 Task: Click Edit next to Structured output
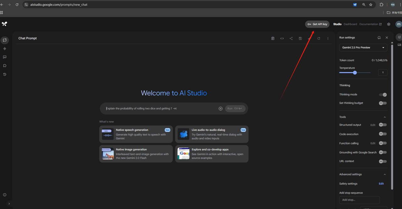pyautogui.click(x=373, y=125)
